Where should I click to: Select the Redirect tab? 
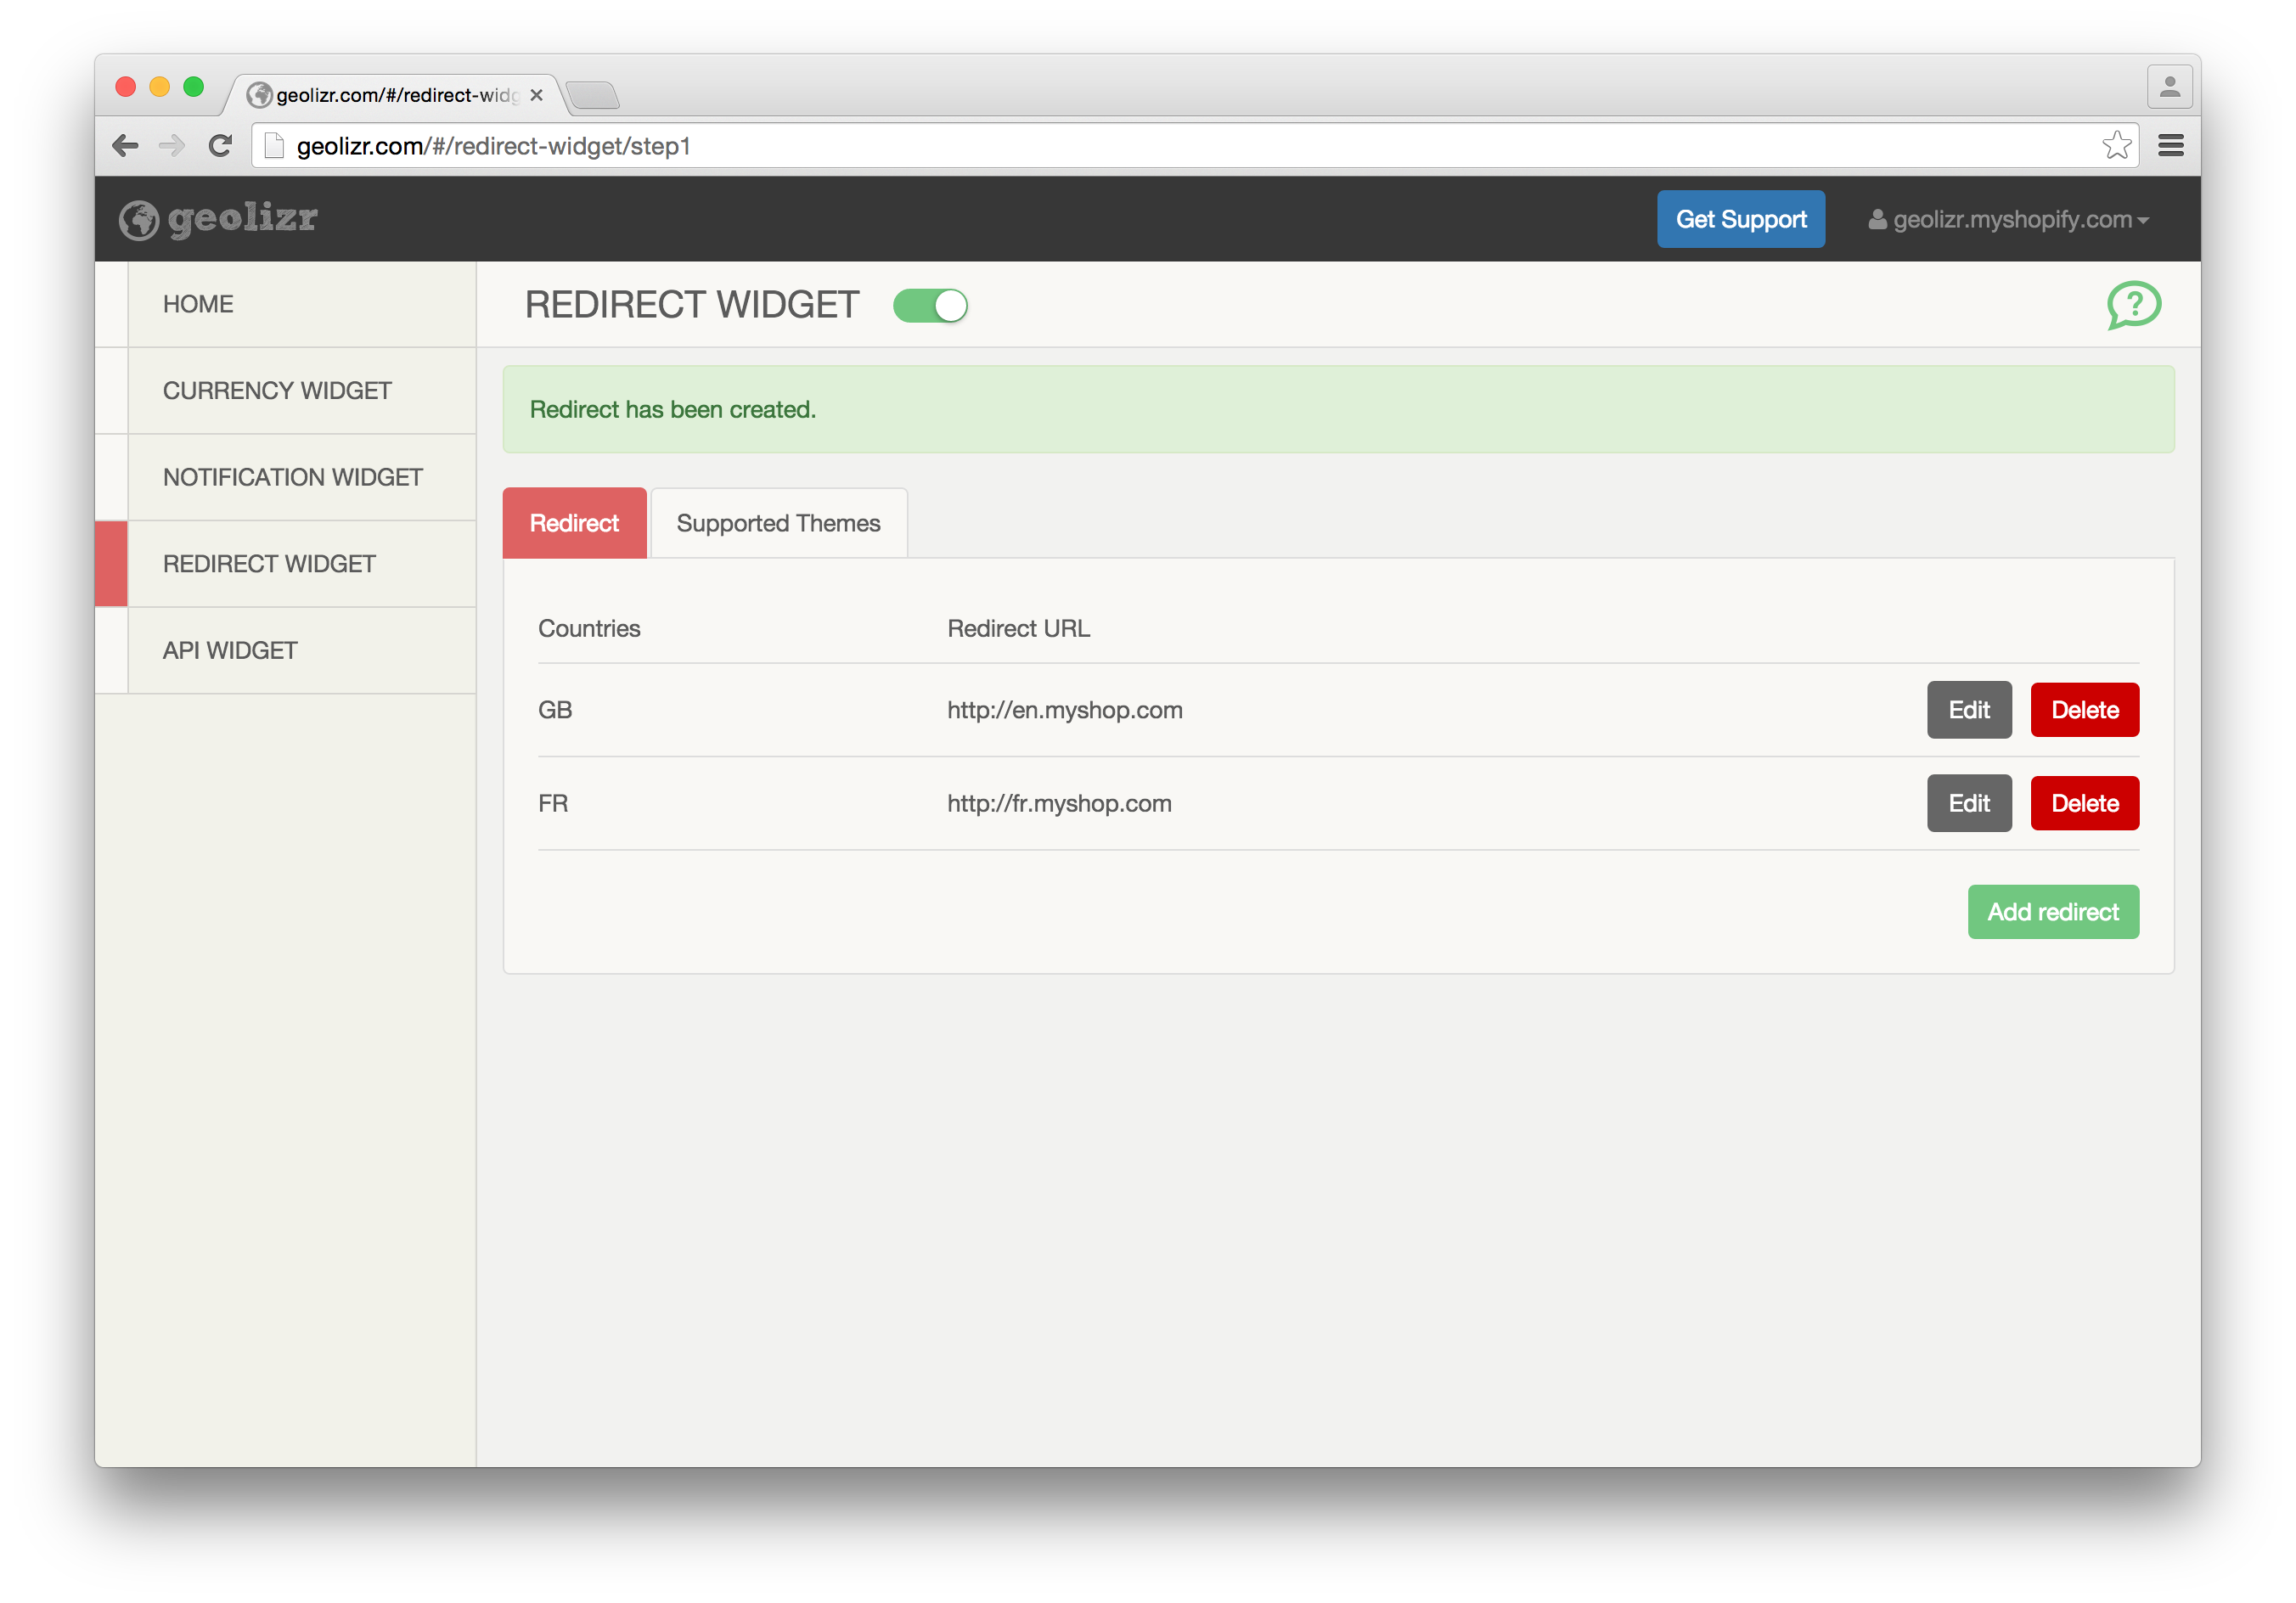pos(574,523)
